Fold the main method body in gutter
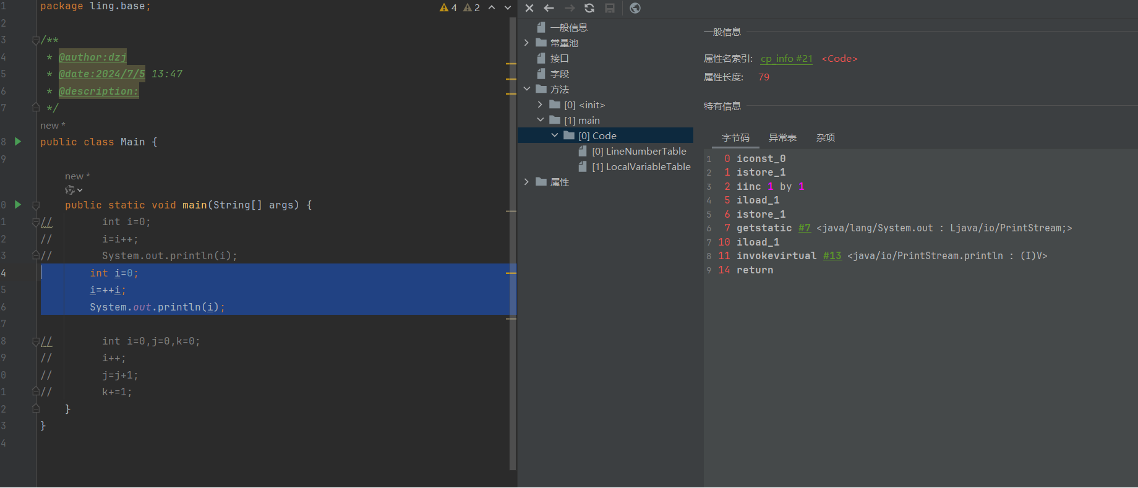The height and width of the screenshot is (488, 1138). [36, 205]
